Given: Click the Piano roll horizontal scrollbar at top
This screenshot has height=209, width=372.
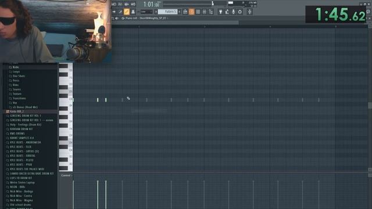Looking at the screenshot, I should click(176, 22).
